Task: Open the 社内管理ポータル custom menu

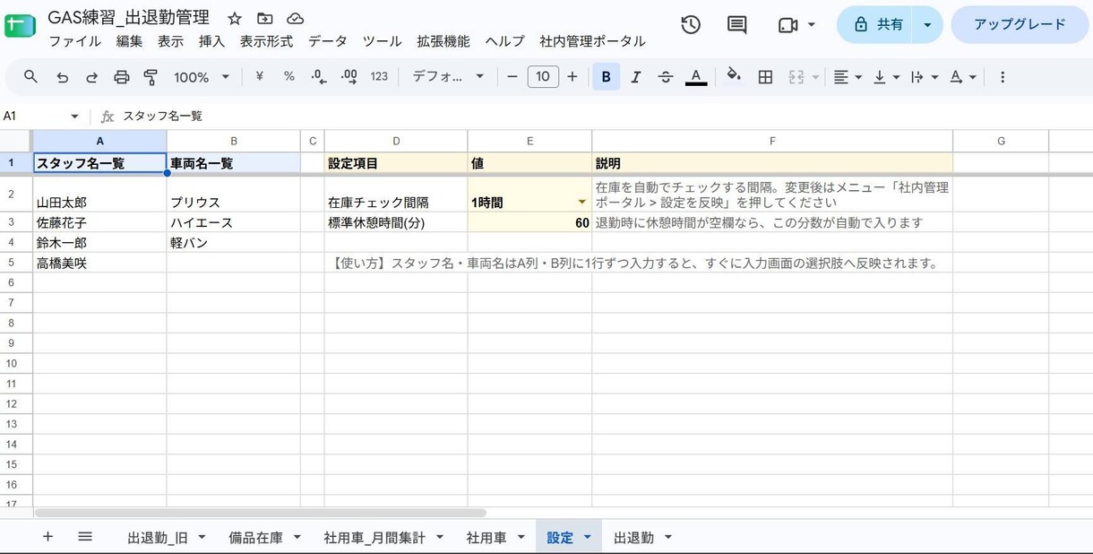Action: pos(592,41)
